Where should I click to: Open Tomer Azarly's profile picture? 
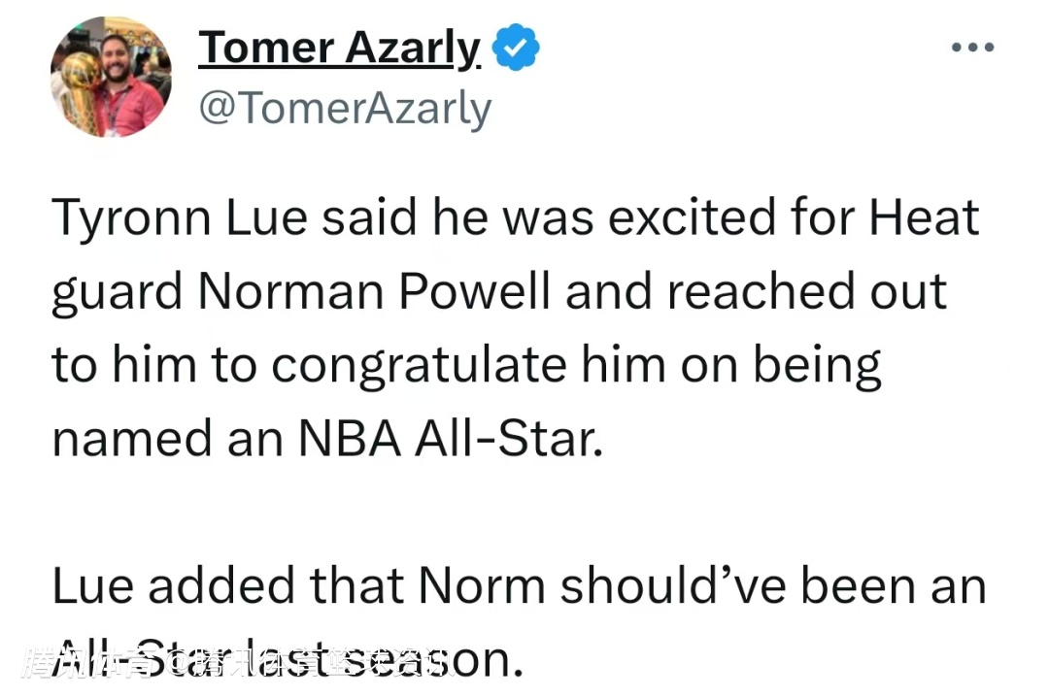click(x=111, y=77)
